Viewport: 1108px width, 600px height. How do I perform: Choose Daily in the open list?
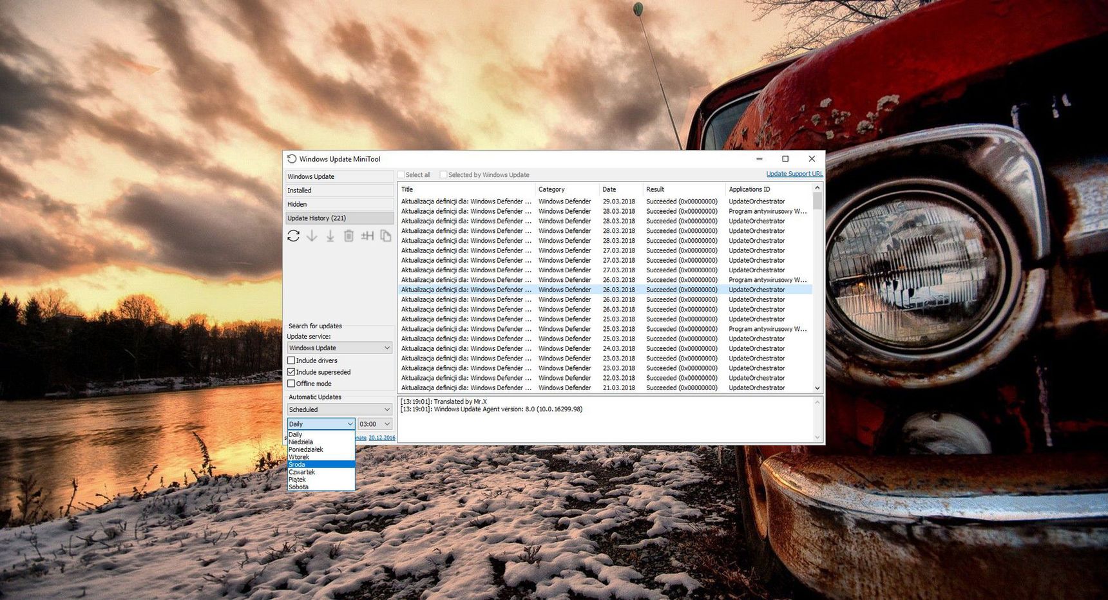(321, 435)
